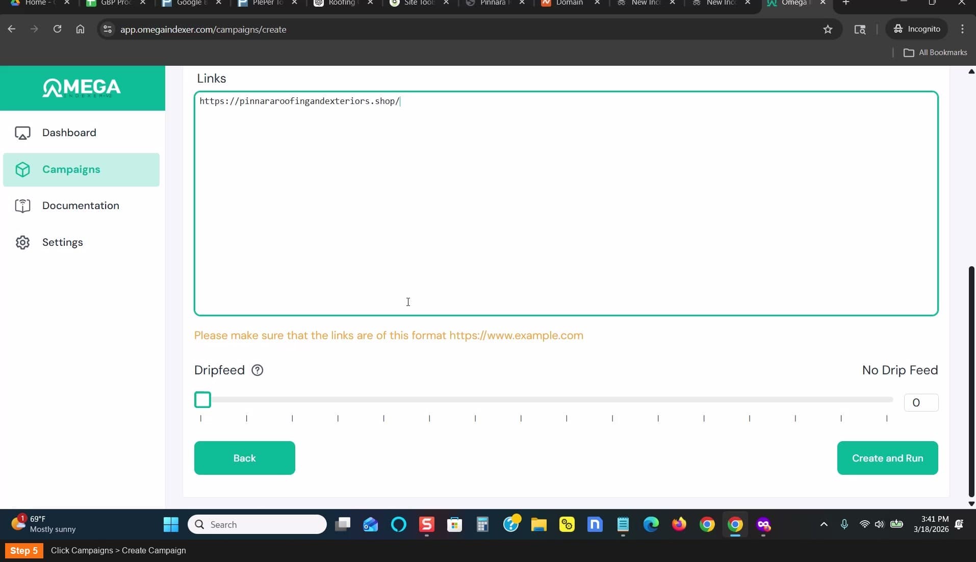Open Microsoft Edge from taskbar
976x562 pixels.
coord(651,524)
